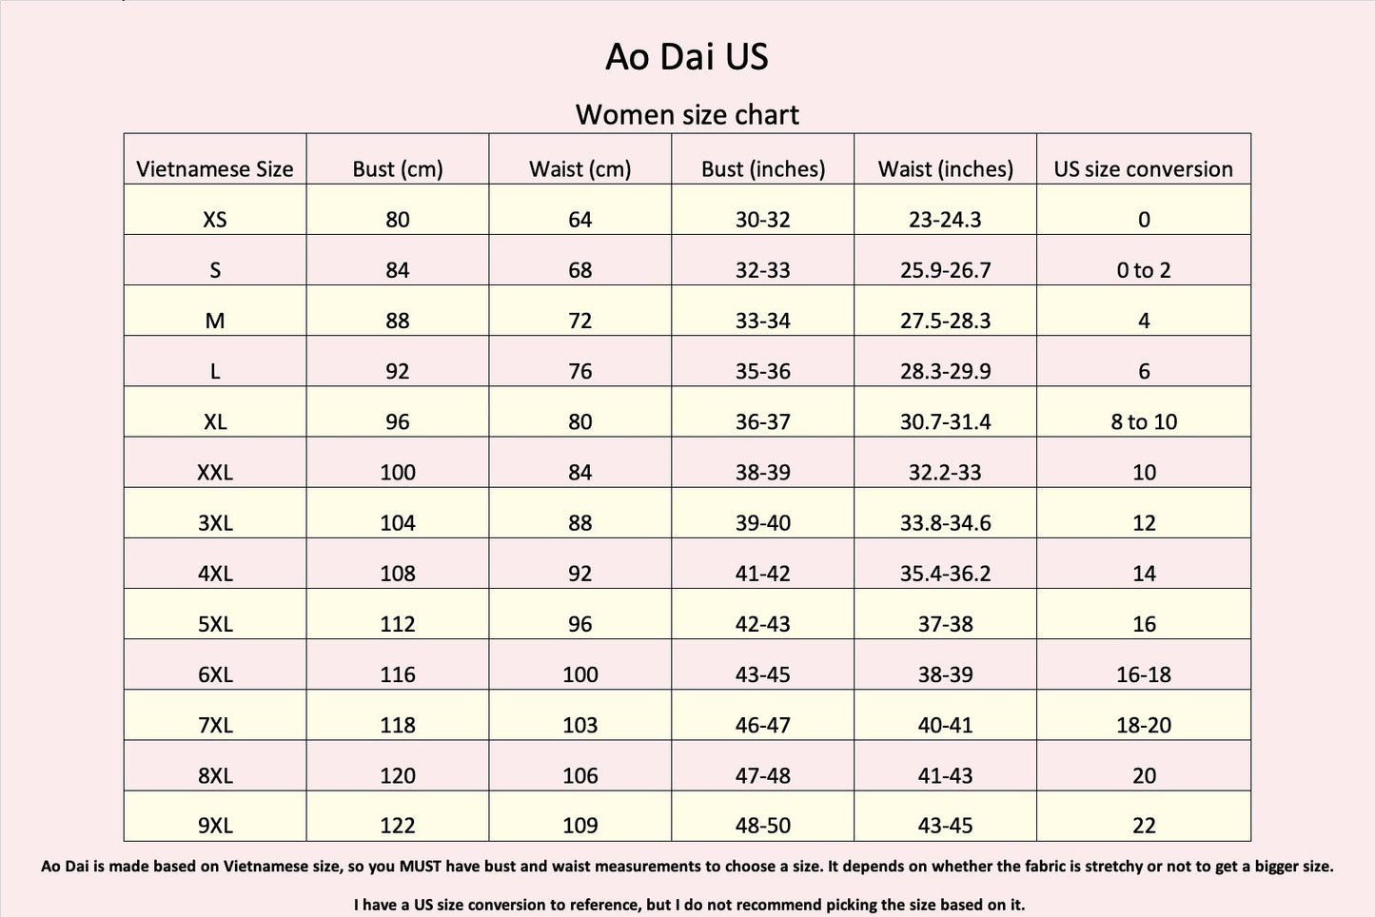1375x917 pixels.
Task: Click the 8 to 10 US size cell
Action: click(1143, 422)
